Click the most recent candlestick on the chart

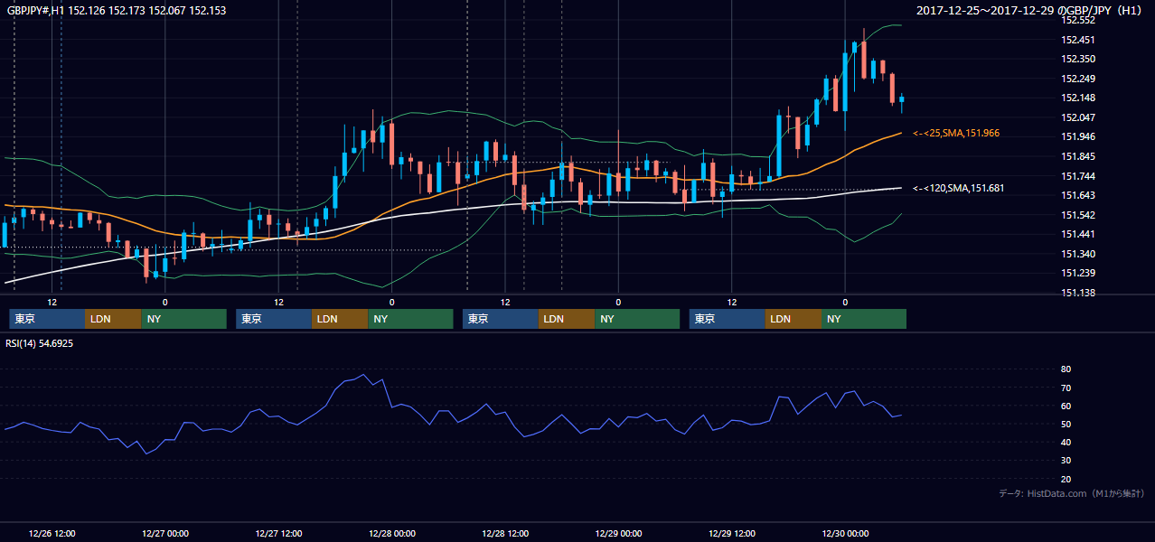(901, 101)
